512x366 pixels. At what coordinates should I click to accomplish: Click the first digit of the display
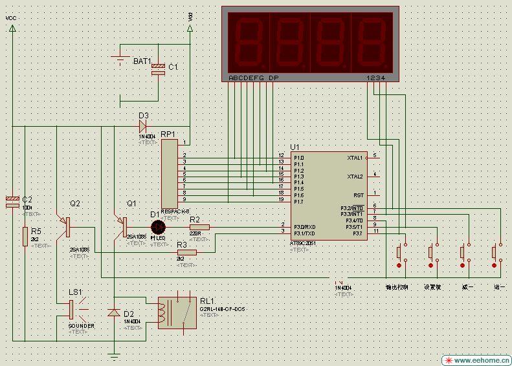coord(249,43)
